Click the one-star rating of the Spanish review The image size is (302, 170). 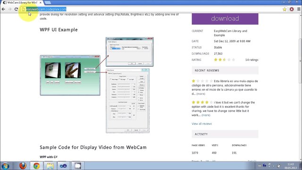pyautogui.click(x=202, y=81)
